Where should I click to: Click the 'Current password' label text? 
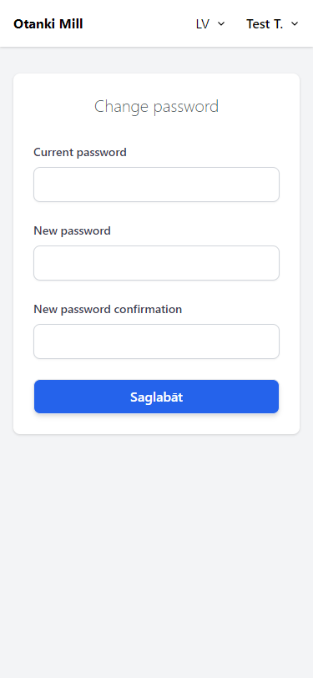(x=80, y=152)
